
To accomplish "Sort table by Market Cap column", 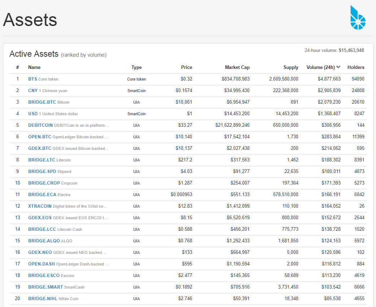I will pos(237,68).
